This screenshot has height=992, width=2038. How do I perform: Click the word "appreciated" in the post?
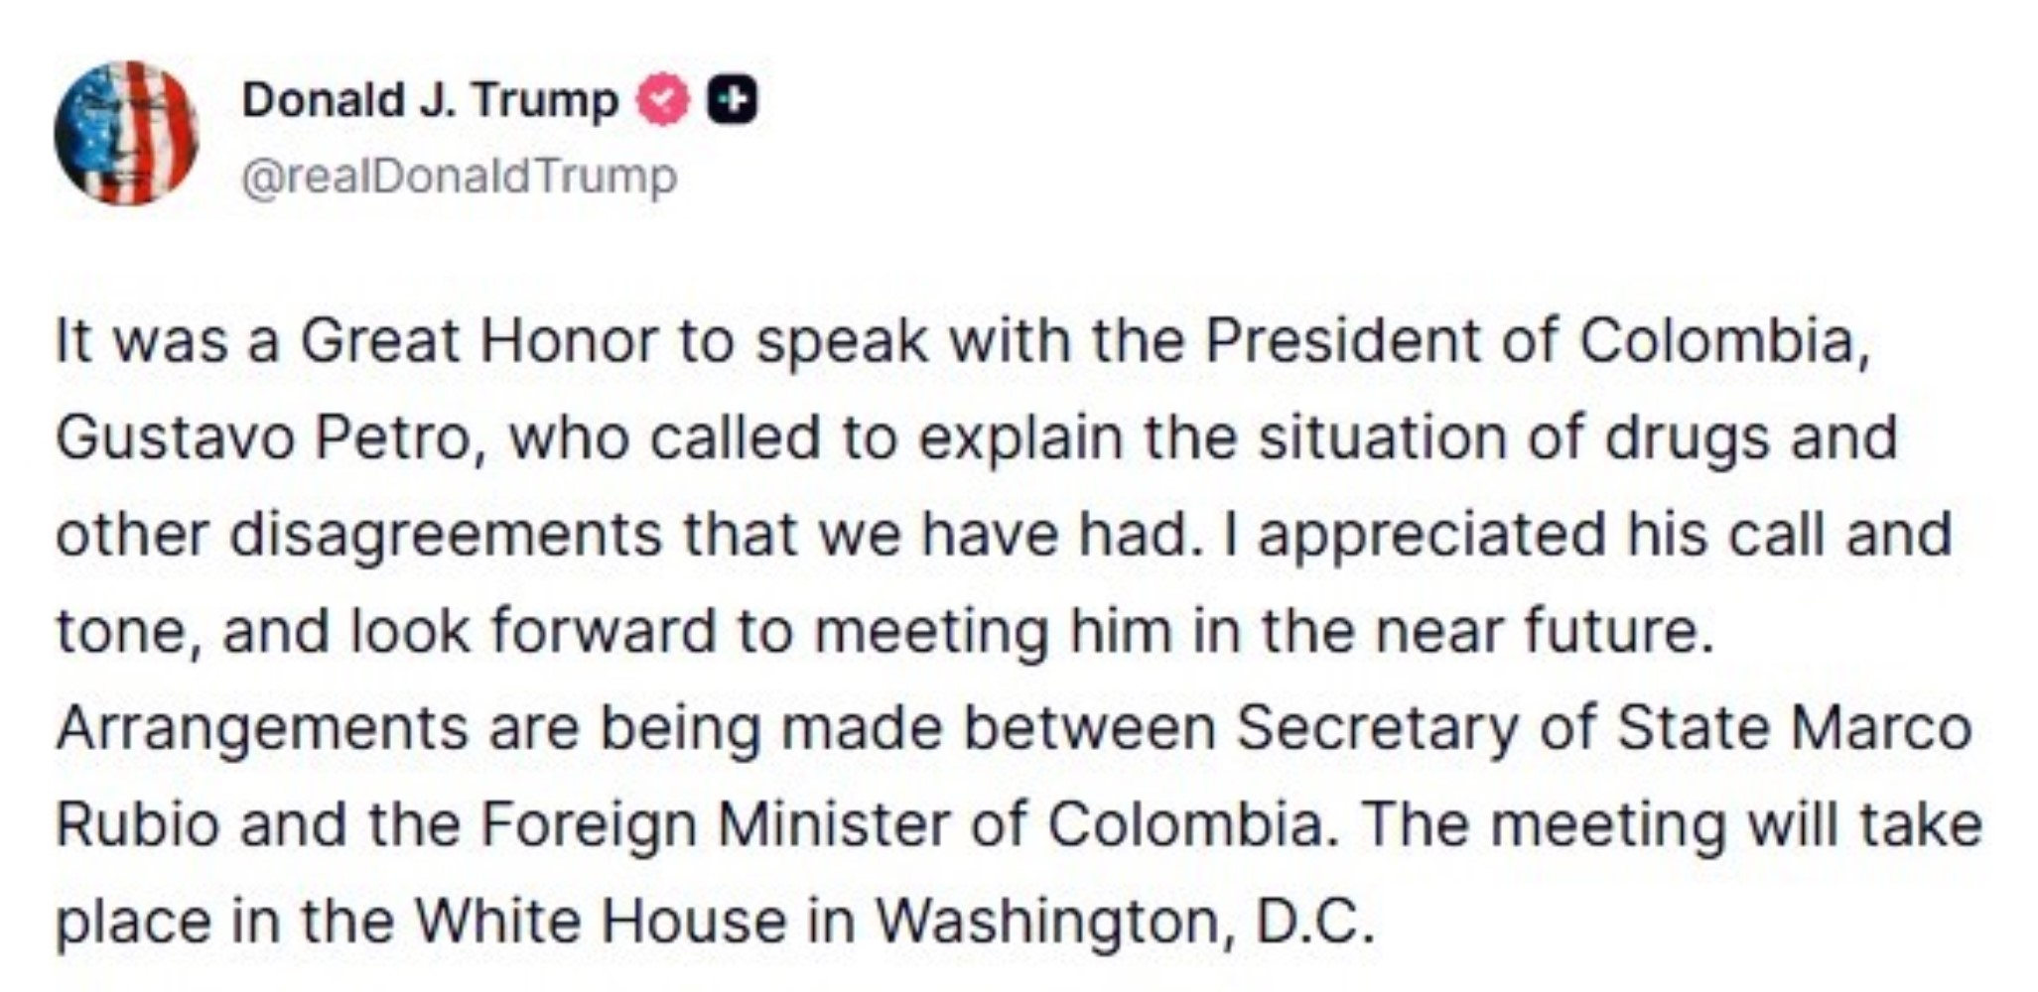click(1430, 534)
